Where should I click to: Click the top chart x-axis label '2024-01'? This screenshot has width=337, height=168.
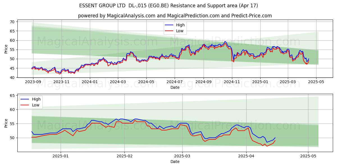[90, 82]
